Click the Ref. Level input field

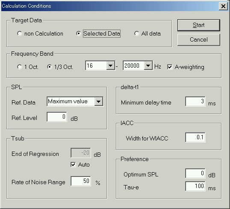click(57, 117)
